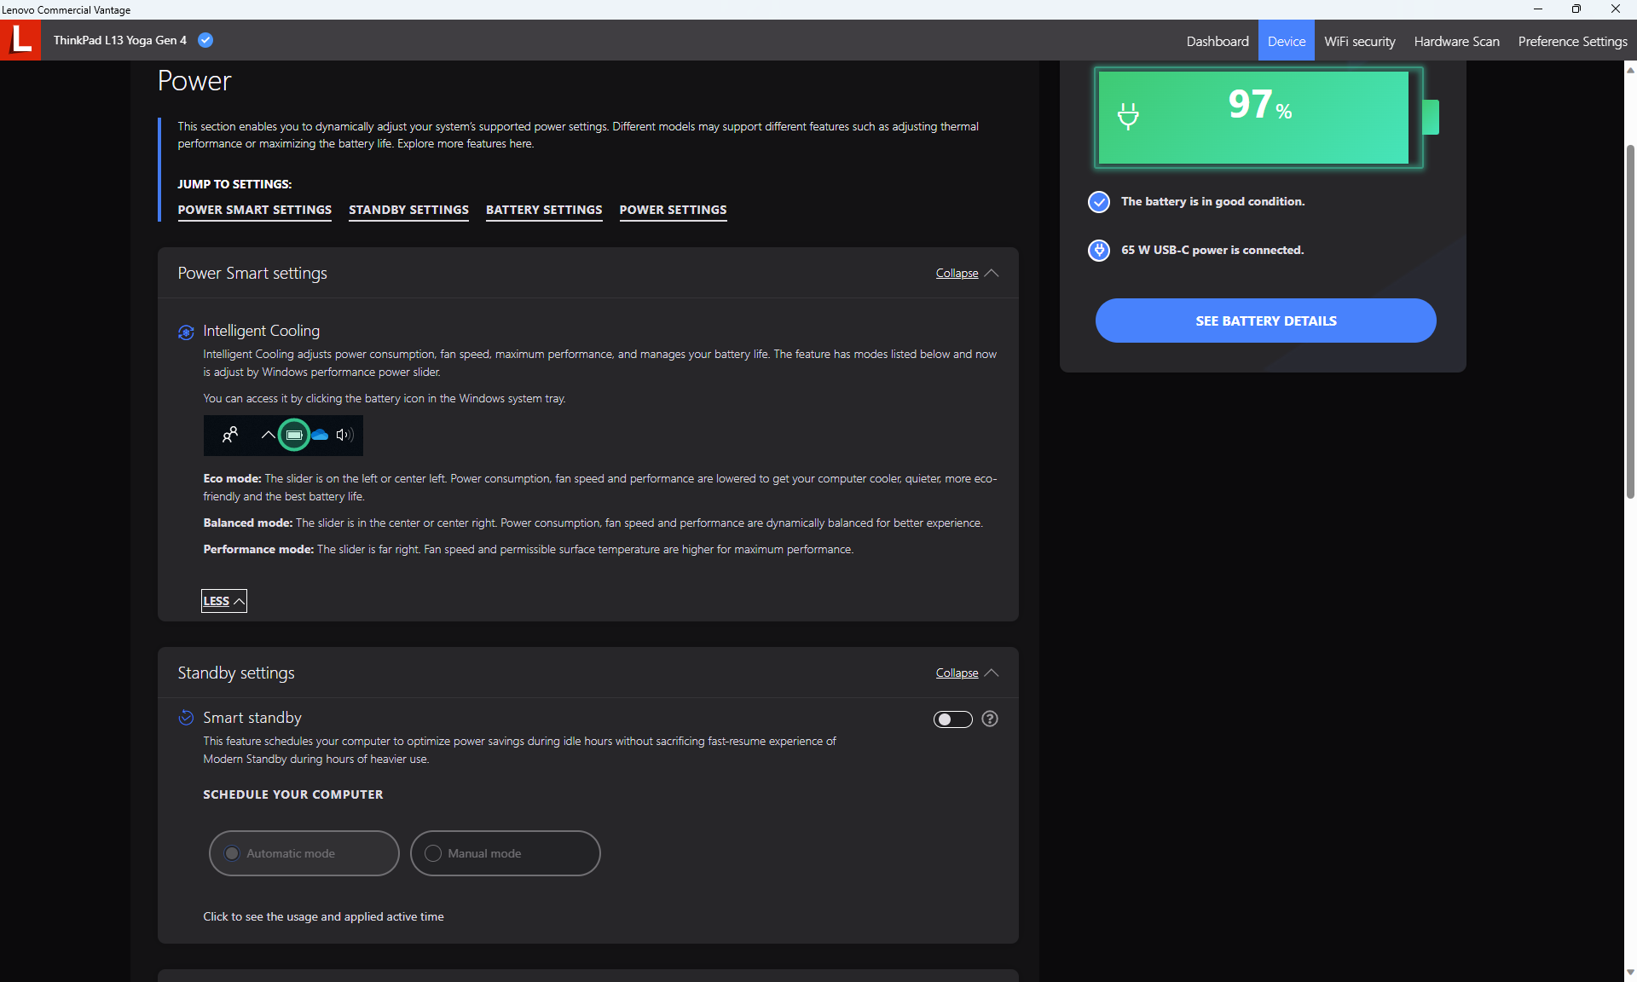The width and height of the screenshot is (1637, 982).
Task: Select Automatic mode radio option
Action: coord(304,853)
